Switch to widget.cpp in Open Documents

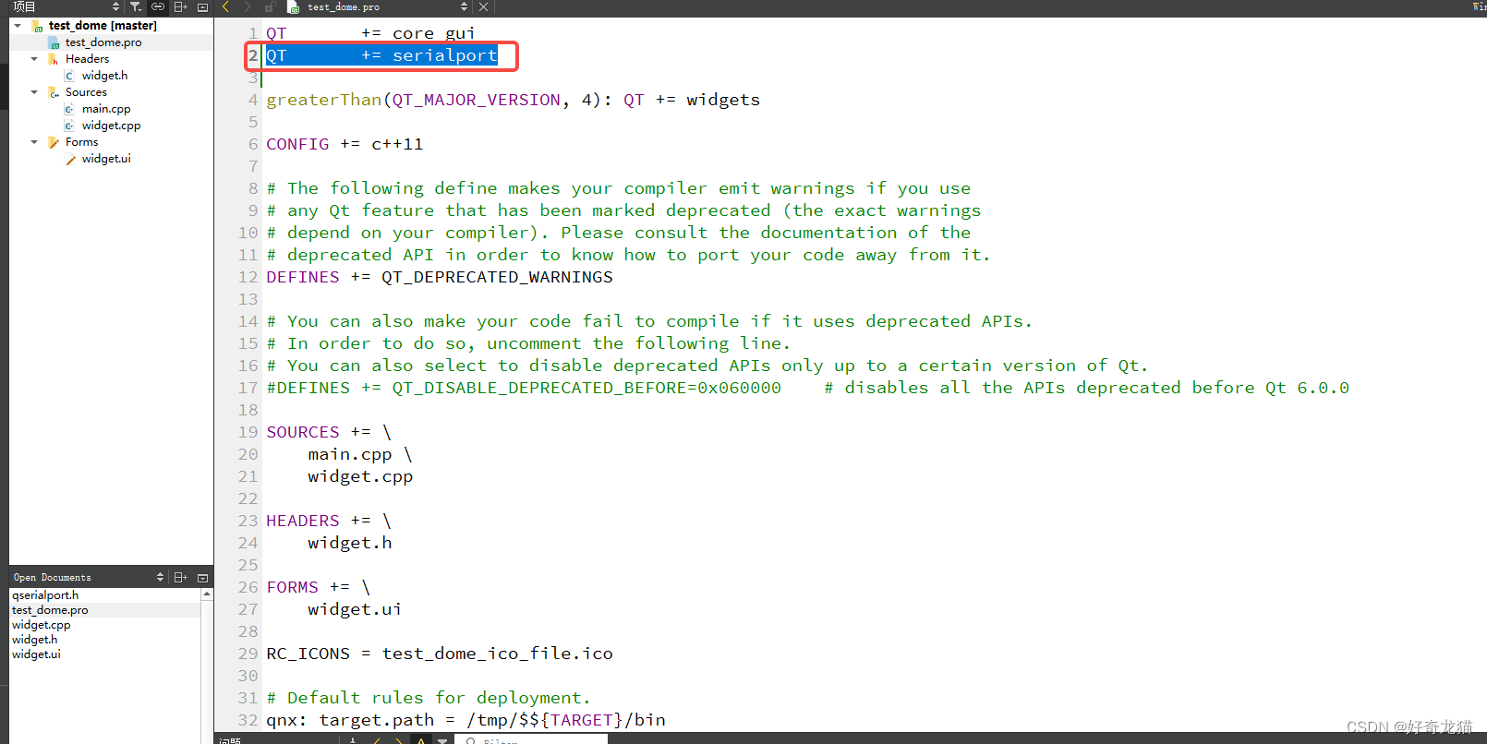pos(42,625)
